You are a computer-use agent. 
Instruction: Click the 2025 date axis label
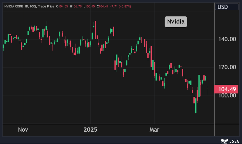click(90, 130)
